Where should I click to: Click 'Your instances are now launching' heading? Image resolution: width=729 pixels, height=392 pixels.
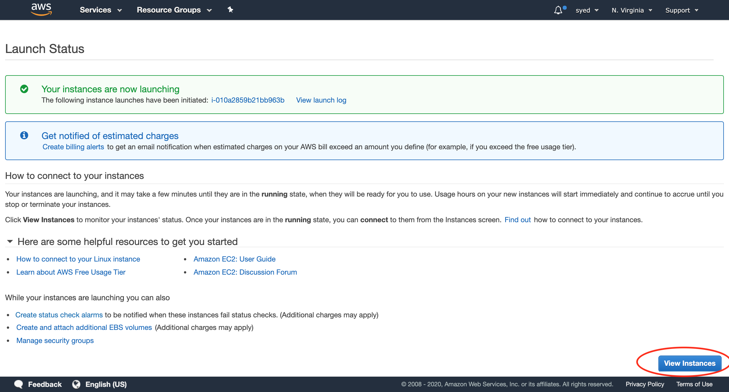click(110, 89)
